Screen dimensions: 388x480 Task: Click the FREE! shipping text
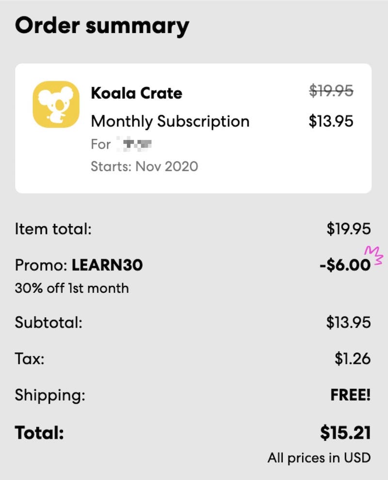[x=351, y=395]
